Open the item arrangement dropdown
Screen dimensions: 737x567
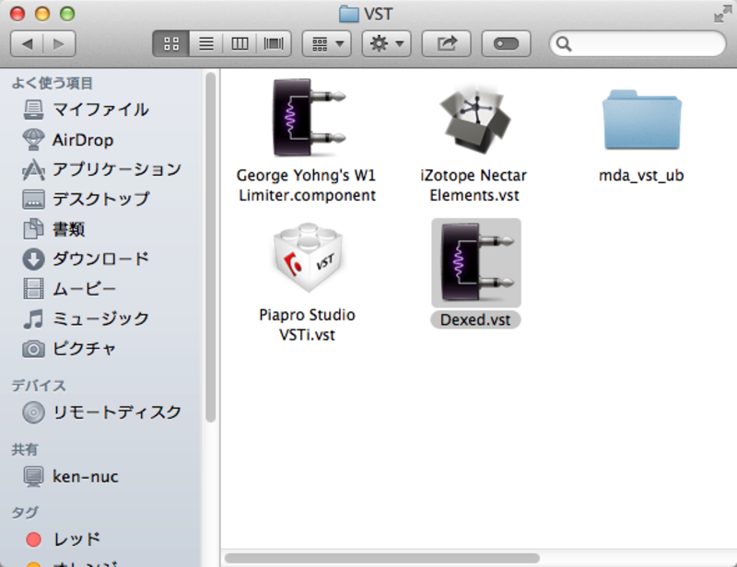pyautogui.click(x=327, y=44)
